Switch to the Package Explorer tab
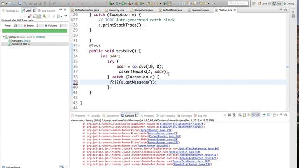Viewport: 299px width, 168px height. (10, 11)
